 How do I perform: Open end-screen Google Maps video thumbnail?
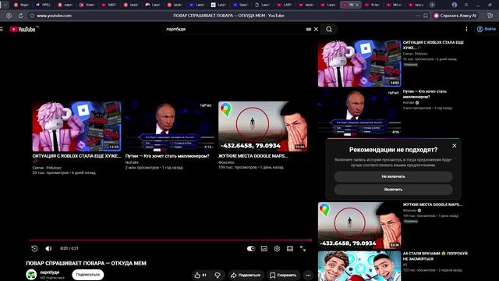(263, 126)
